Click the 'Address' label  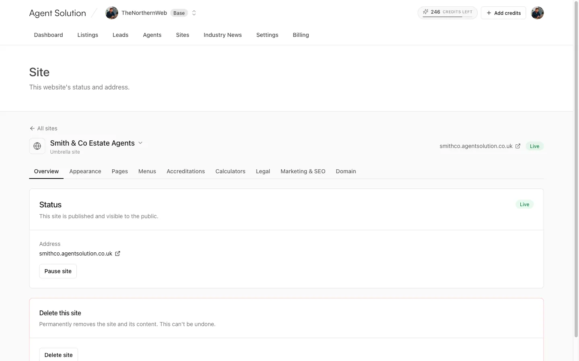(x=50, y=244)
